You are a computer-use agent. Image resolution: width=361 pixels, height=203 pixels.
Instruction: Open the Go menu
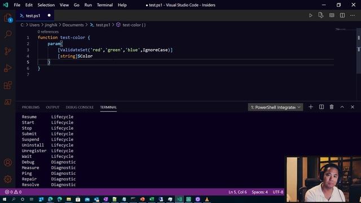(x=77, y=5)
